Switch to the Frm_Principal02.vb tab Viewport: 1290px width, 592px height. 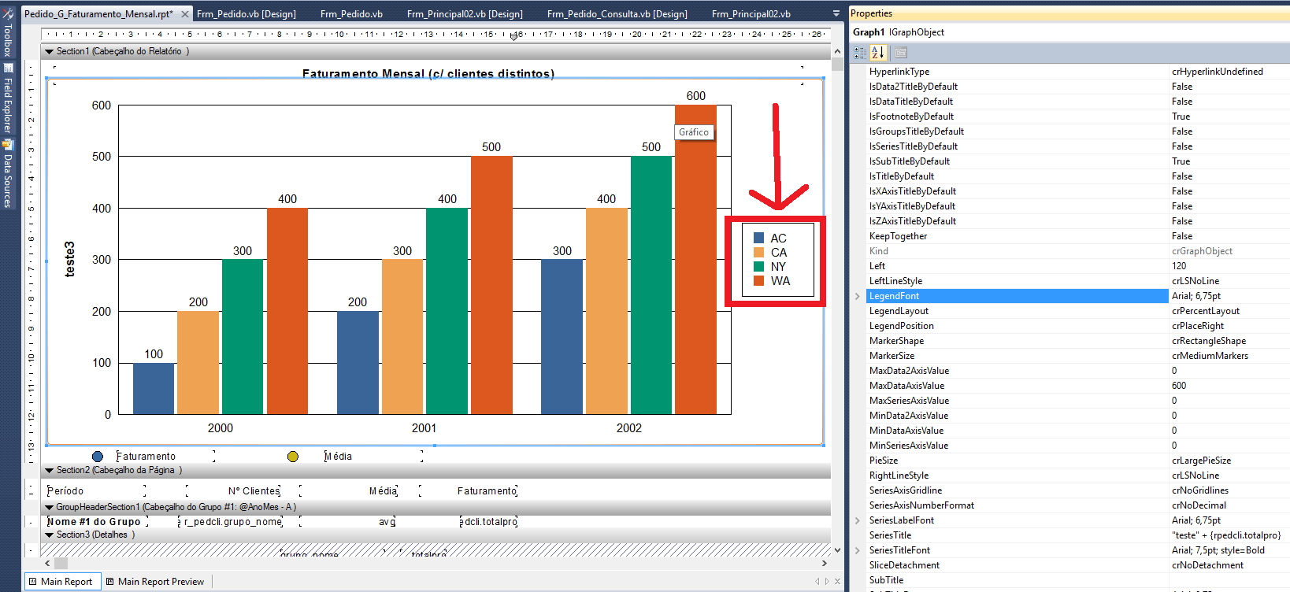pyautogui.click(x=751, y=14)
